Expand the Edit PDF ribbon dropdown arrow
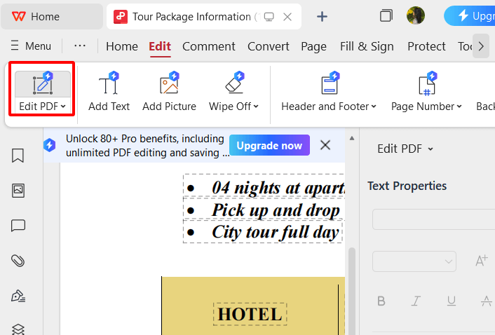This screenshot has width=495, height=335. pos(63,107)
